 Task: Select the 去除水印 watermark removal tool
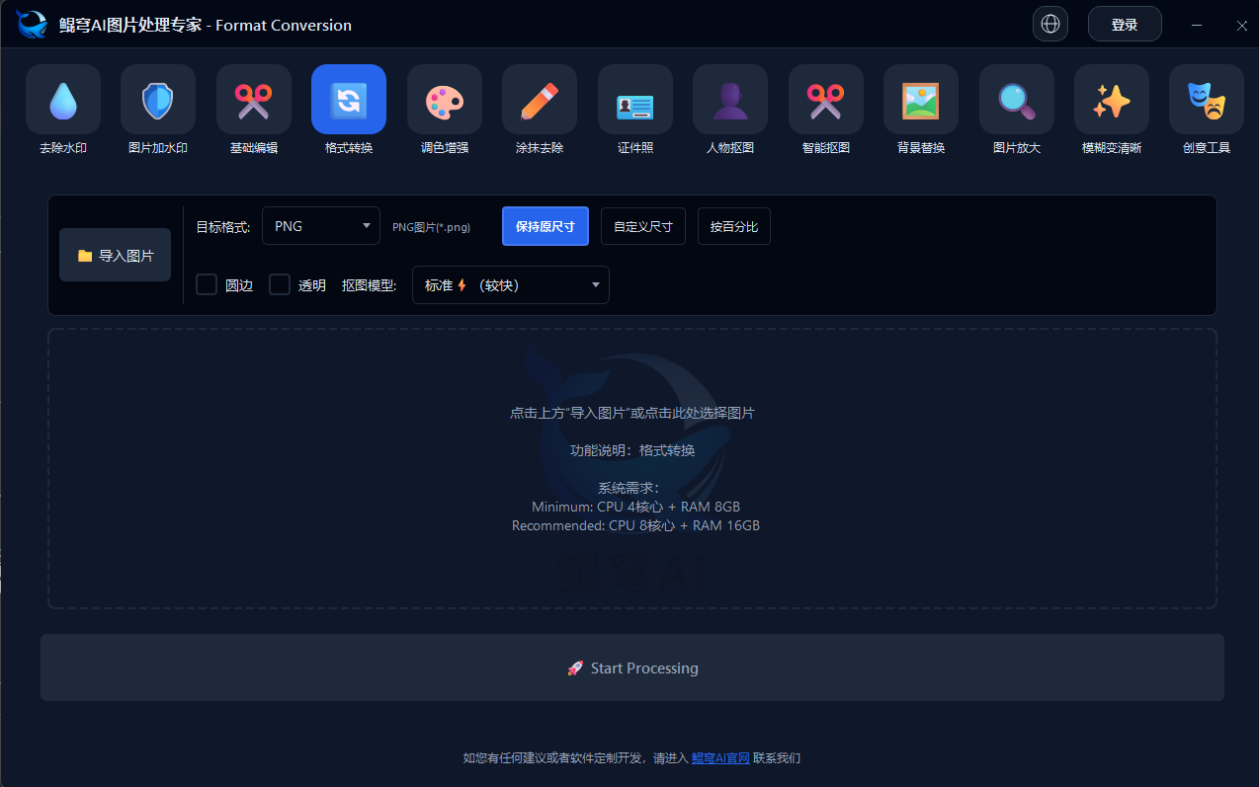click(62, 109)
